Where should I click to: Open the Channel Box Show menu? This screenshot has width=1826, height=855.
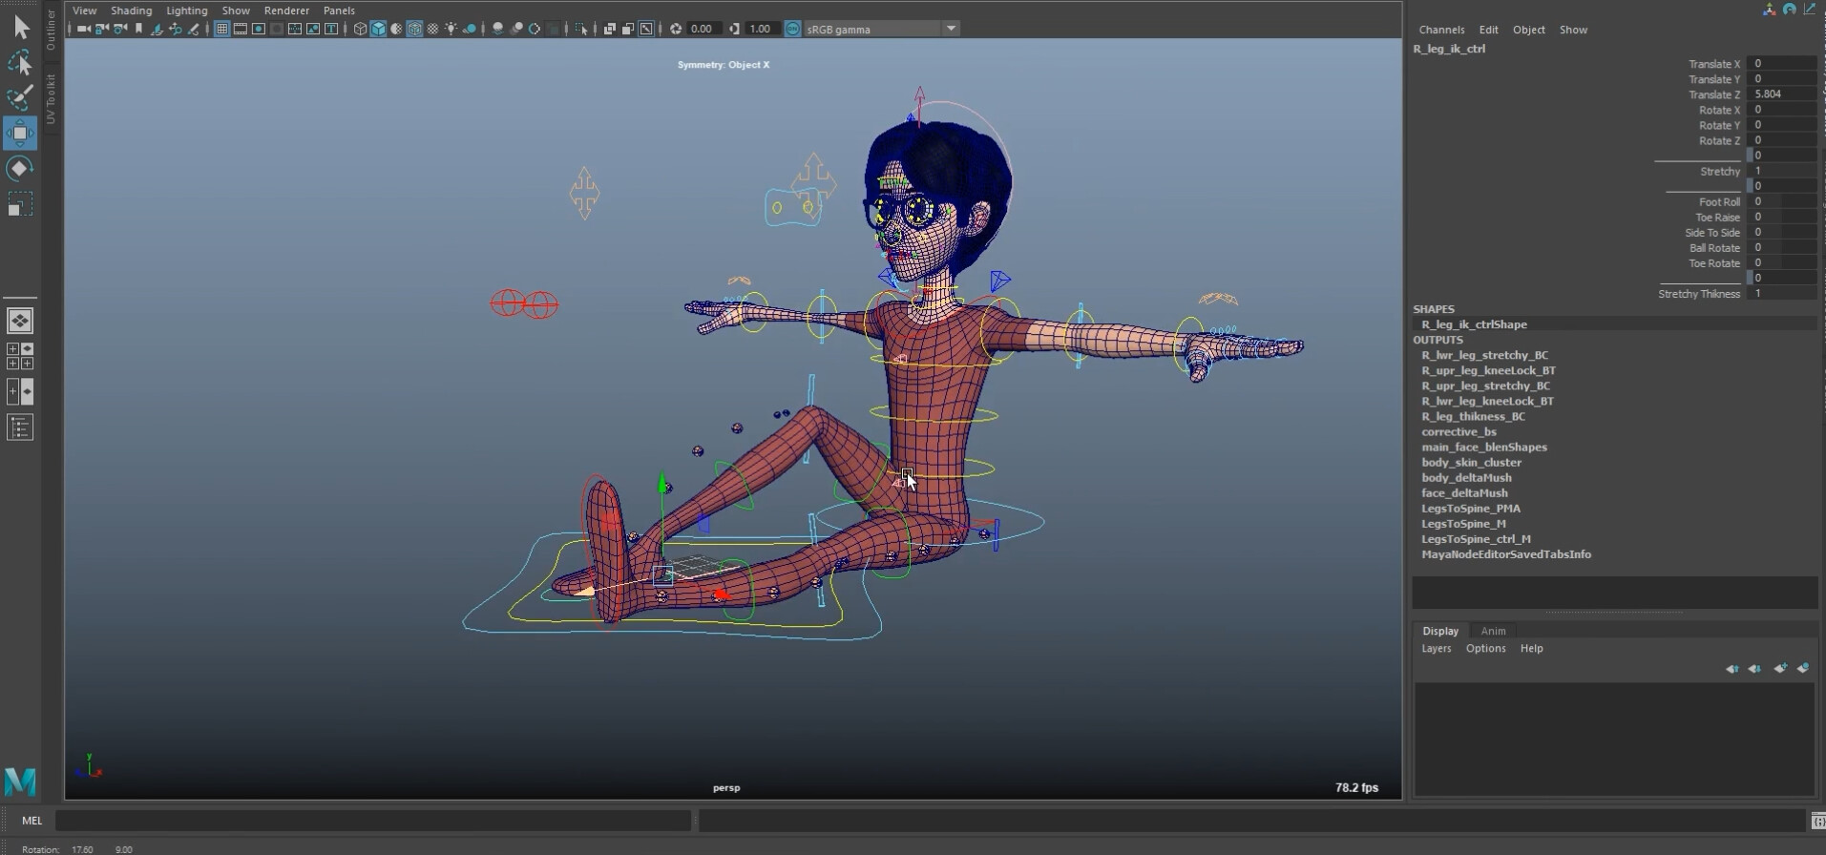click(x=1573, y=30)
